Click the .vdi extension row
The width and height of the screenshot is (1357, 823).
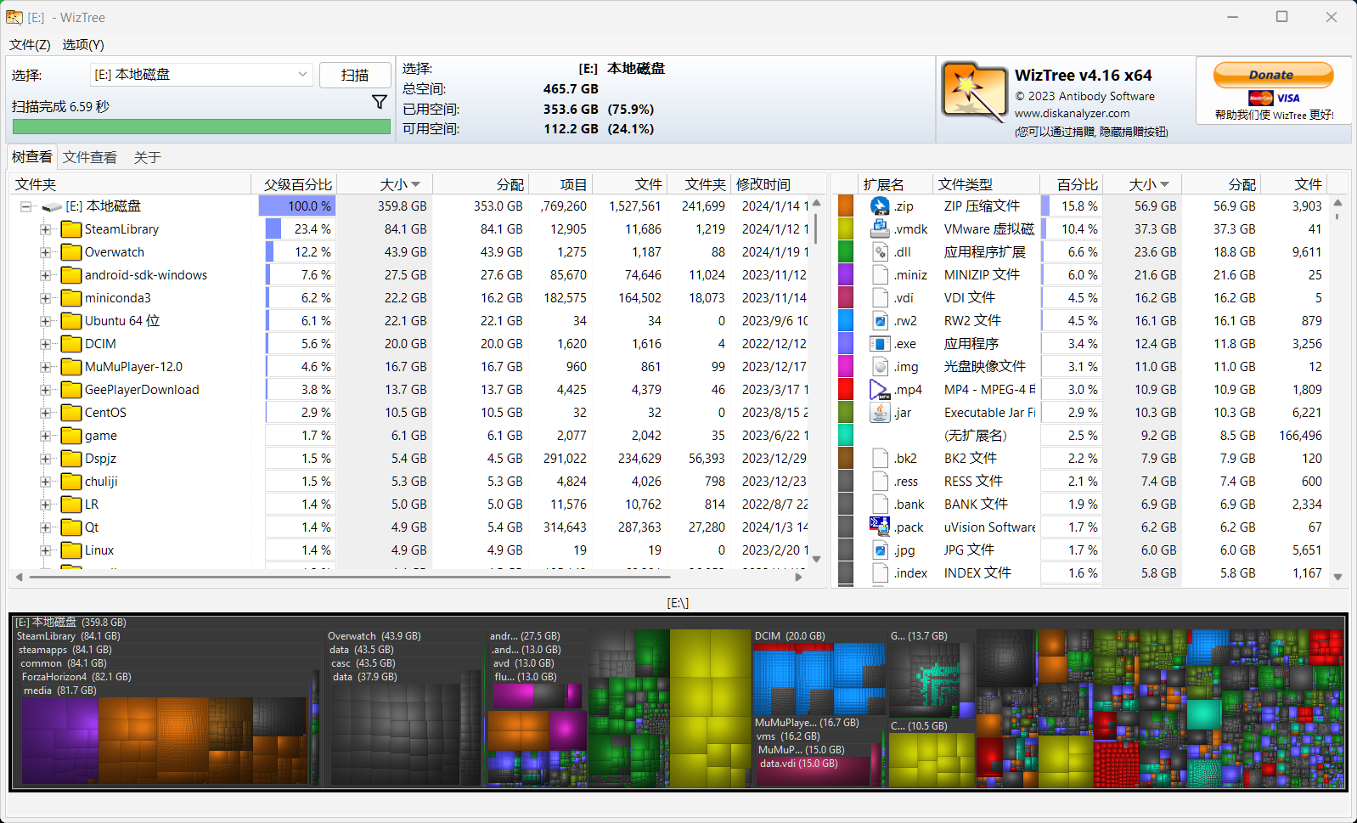1082,298
